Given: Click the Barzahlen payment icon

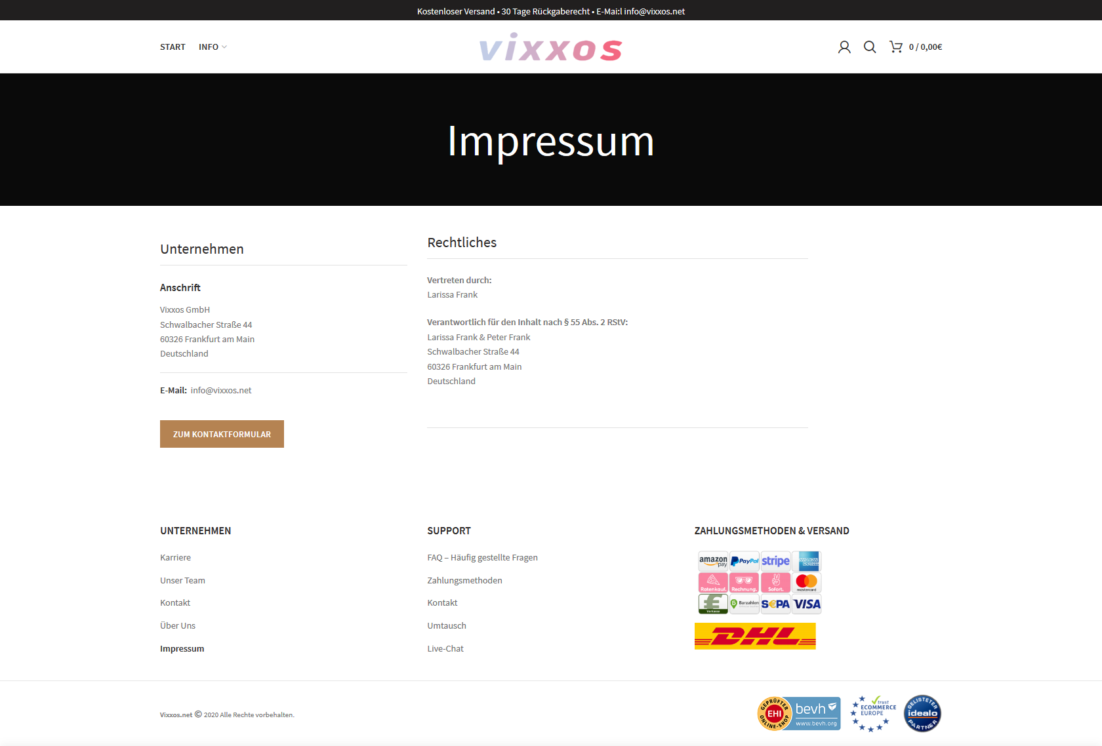Looking at the screenshot, I should (745, 604).
